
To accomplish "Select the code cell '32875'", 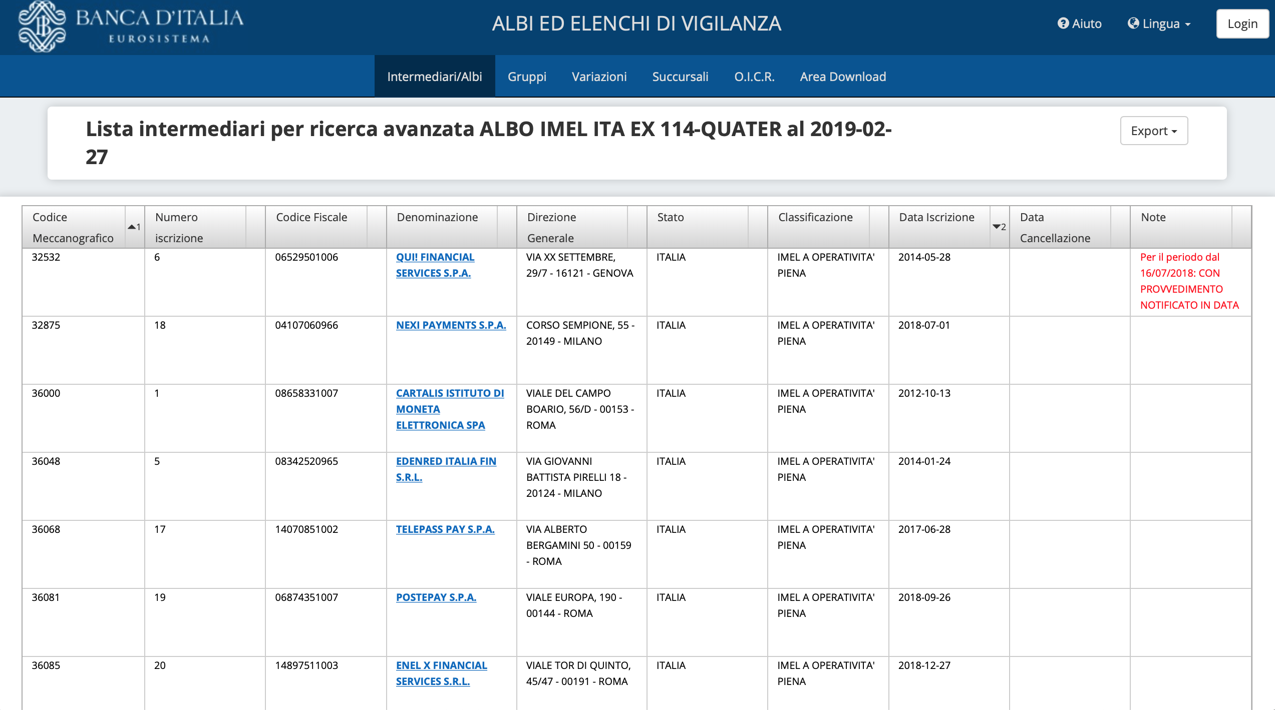I will click(46, 325).
